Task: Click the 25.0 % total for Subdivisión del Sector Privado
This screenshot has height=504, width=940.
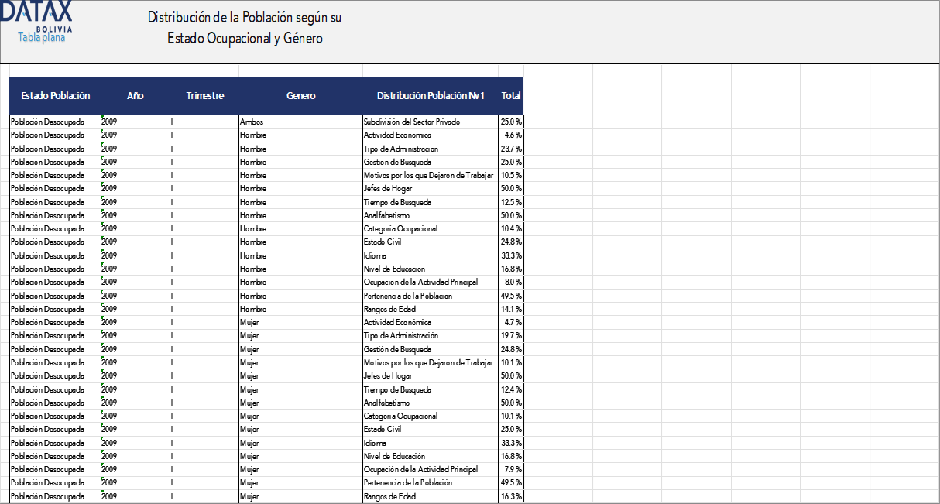Action: [511, 122]
